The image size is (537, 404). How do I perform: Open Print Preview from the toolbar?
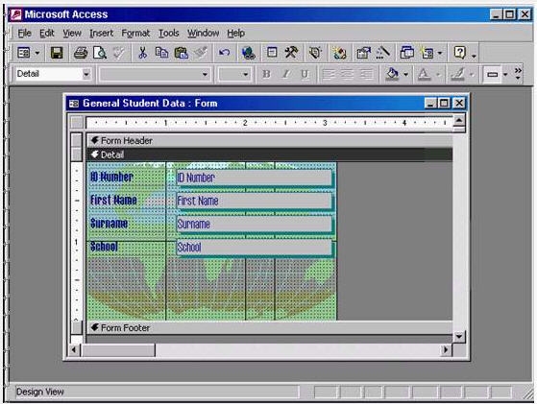click(100, 53)
